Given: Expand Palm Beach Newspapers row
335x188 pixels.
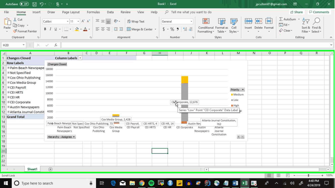Looking at the screenshot, I should (8, 68).
